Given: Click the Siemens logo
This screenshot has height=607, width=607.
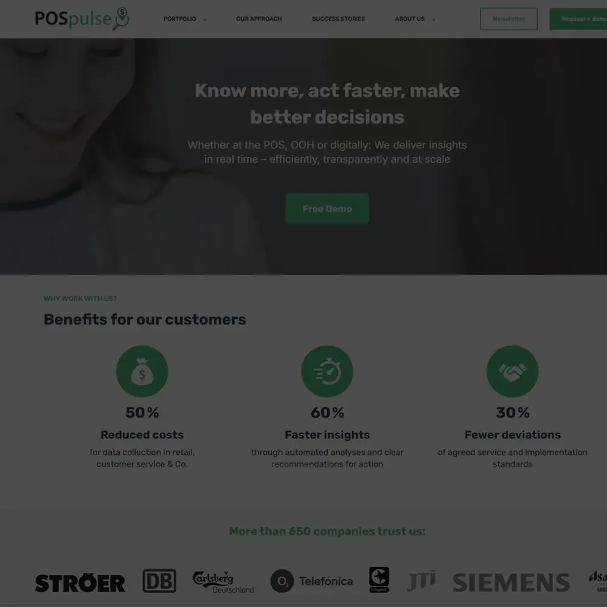Looking at the screenshot, I should [x=511, y=583].
